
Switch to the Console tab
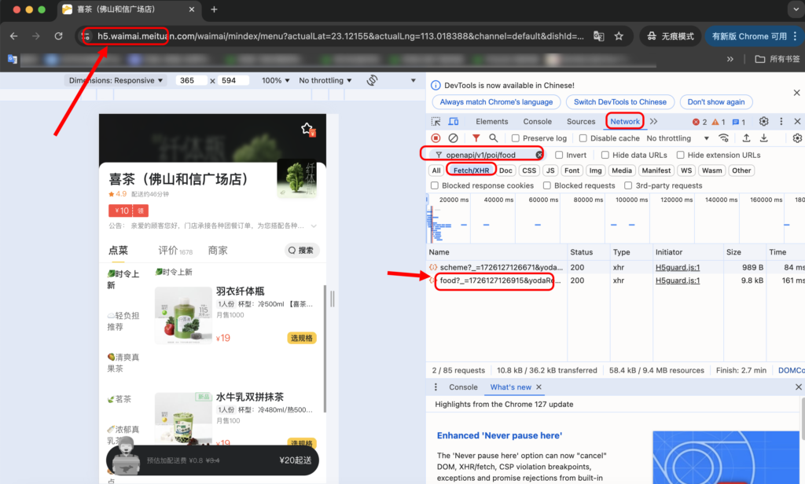pos(537,122)
